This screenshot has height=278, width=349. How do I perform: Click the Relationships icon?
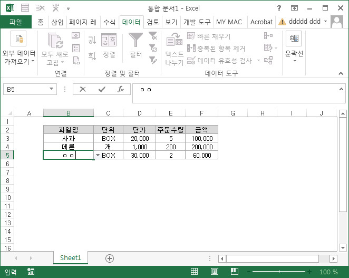click(268, 60)
